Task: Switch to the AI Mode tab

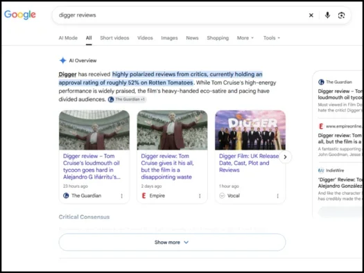Action: (68, 38)
